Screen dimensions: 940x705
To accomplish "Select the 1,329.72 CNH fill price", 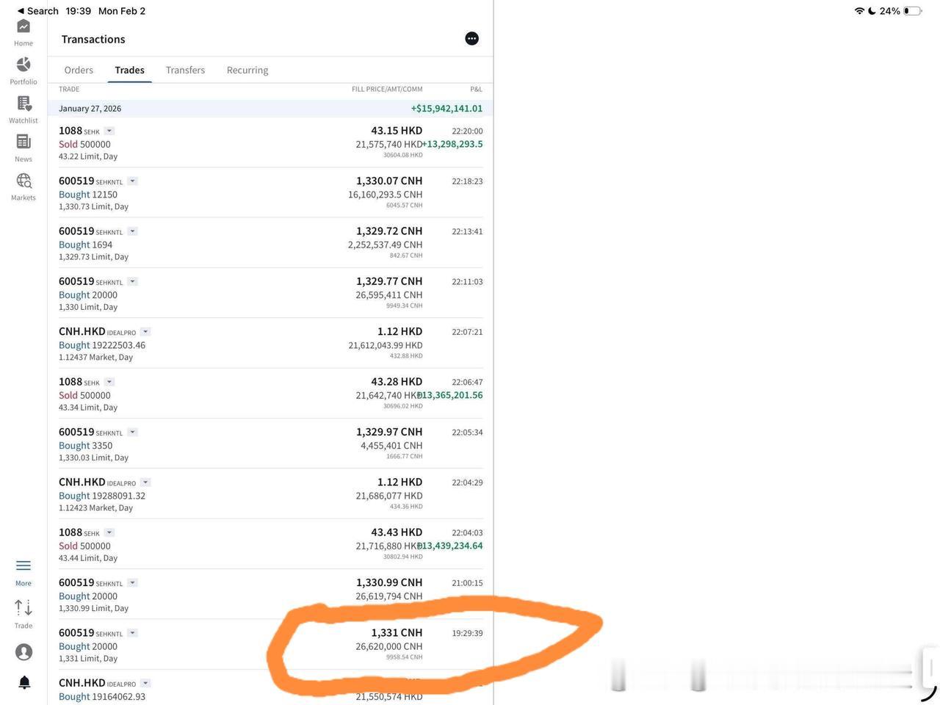I will [389, 231].
